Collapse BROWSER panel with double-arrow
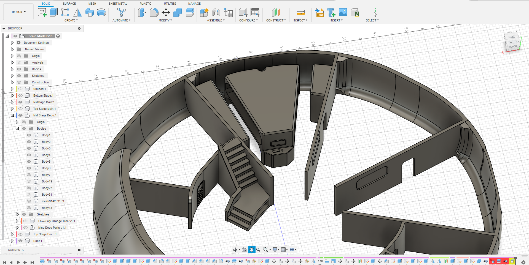Screen dimensions: 529x265 point(4,28)
